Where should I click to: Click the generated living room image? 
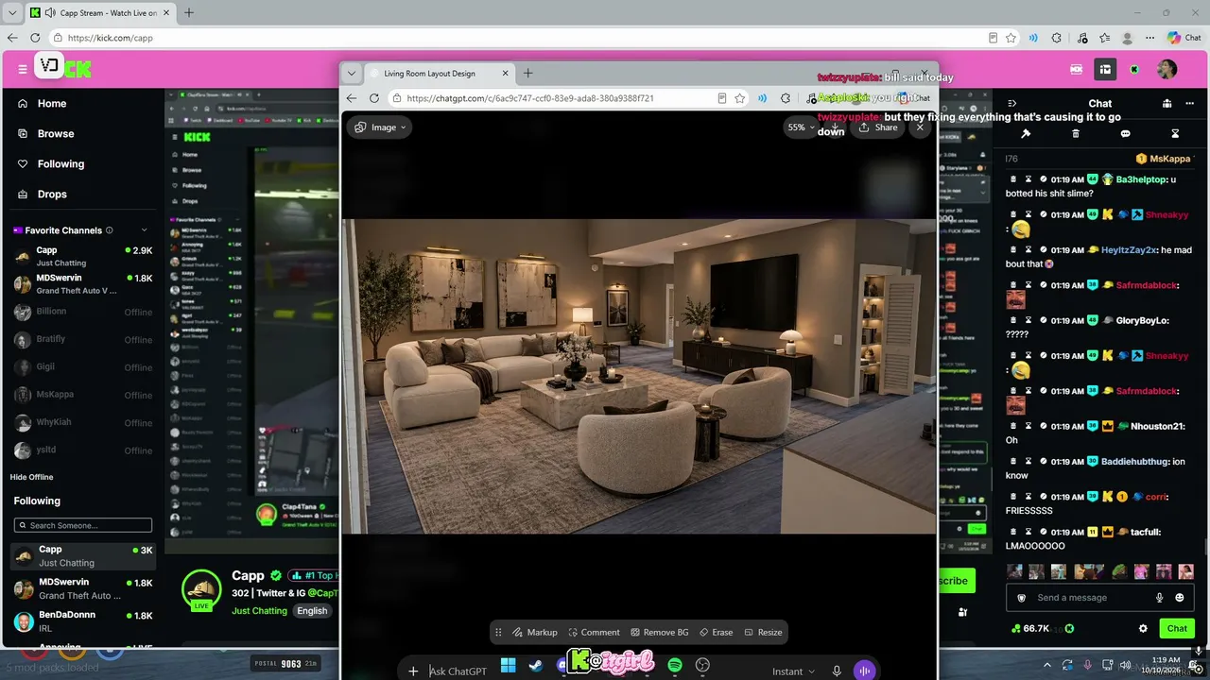(x=639, y=377)
